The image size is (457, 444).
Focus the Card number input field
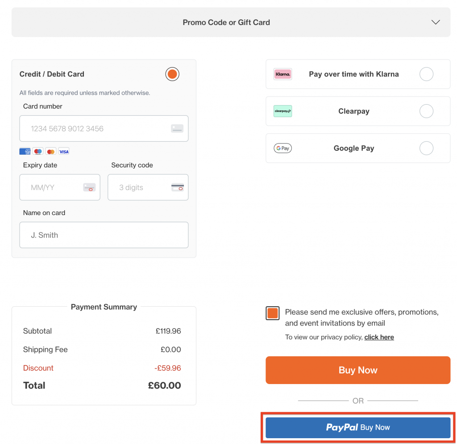[98, 129]
